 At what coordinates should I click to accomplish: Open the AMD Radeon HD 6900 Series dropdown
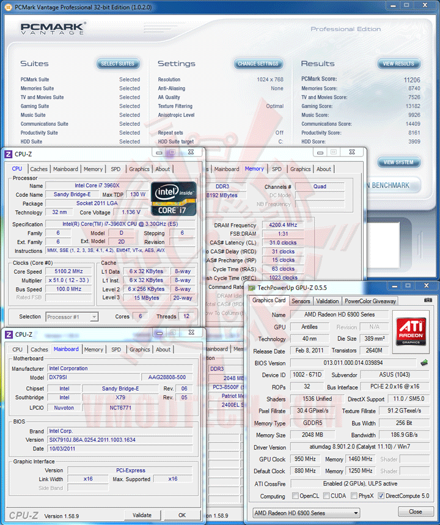pos(306,513)
